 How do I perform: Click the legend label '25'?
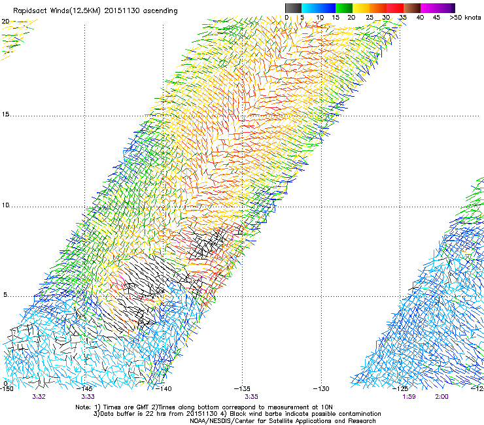[370, 18]
